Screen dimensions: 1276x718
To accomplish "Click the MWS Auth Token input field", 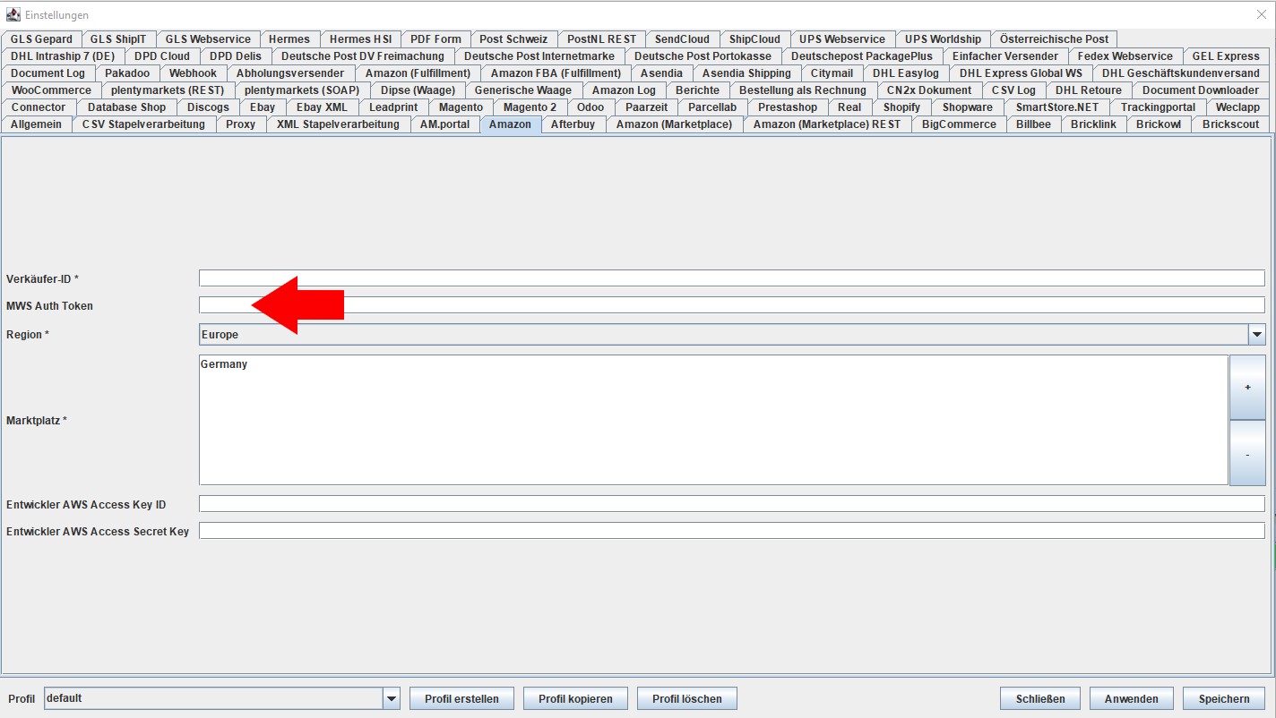I will [732, 305].
